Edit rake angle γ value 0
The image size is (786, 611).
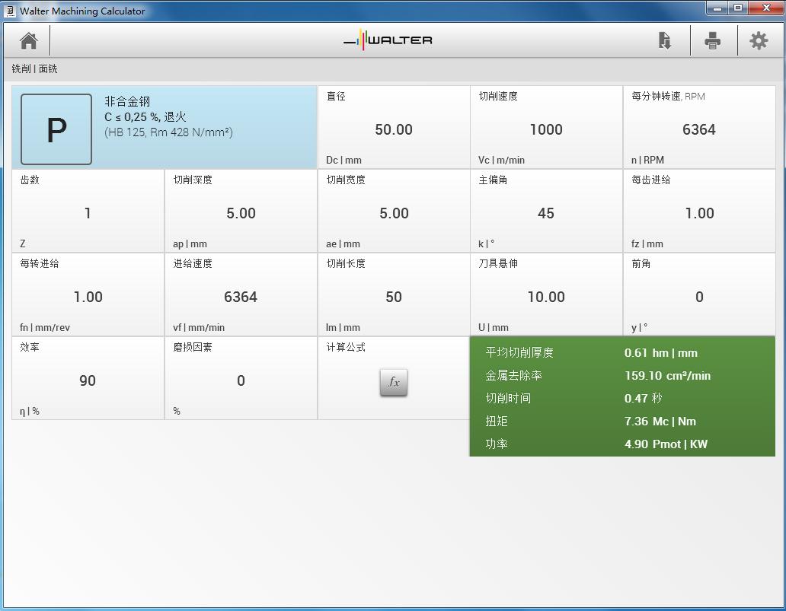click(699, 297)
